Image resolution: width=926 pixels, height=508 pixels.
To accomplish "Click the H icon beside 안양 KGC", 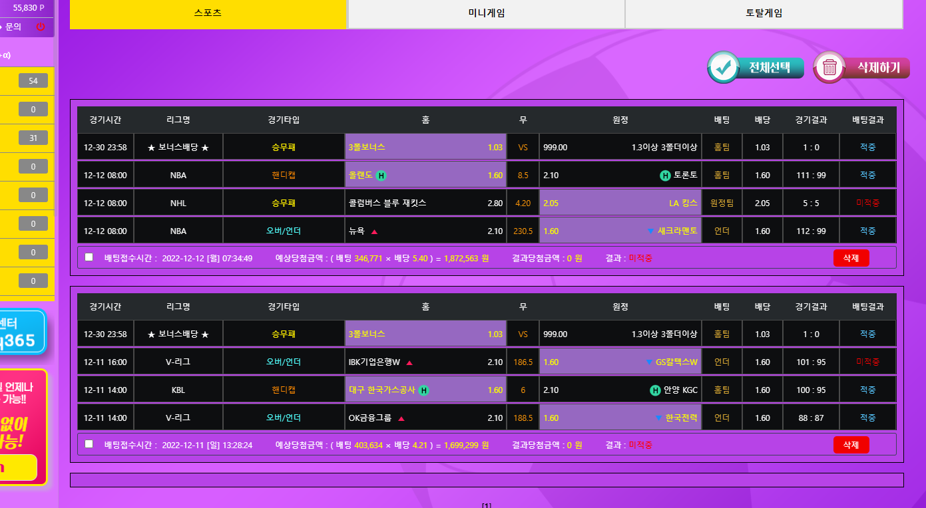I will click(654, 390).
